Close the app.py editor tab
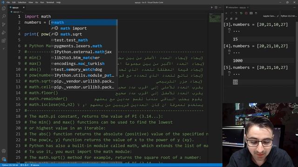Viewport: 298px width, 167px height. click(x=24, y=7)
